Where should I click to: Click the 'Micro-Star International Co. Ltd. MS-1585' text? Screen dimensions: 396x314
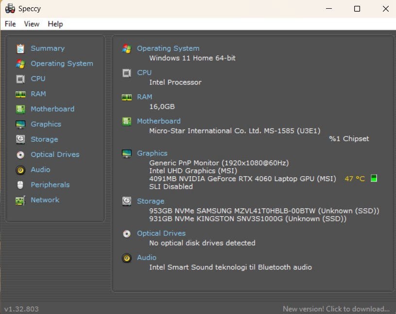tap(222, 131)
